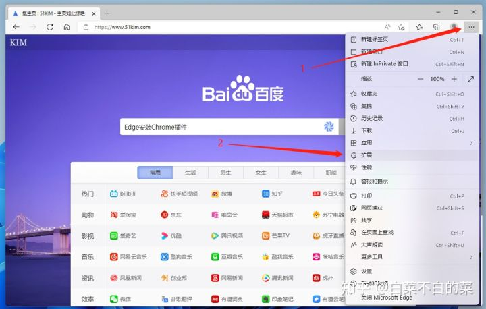Viewport: 486px width, 309px height.
Task: Choose 新建标签页 from the menu
Action: point(412,39)
